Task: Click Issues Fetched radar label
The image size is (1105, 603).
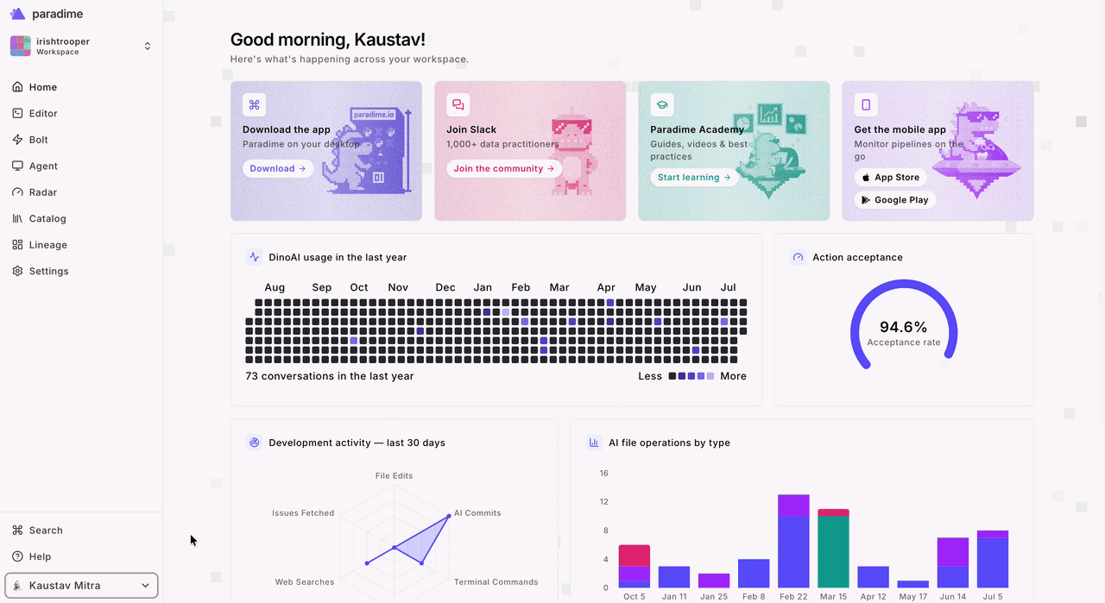Action: coord(303,513)
